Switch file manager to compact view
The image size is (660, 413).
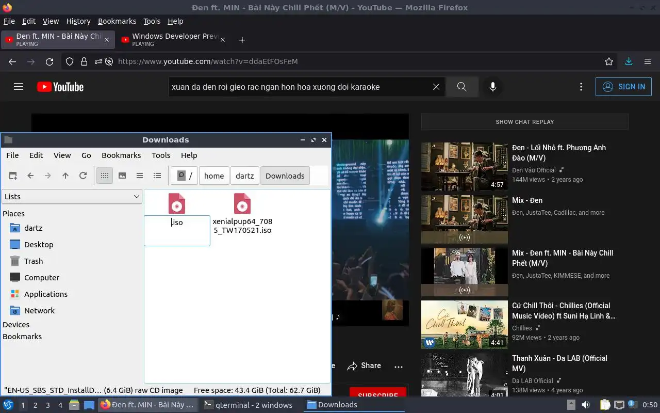coord(140,176)
